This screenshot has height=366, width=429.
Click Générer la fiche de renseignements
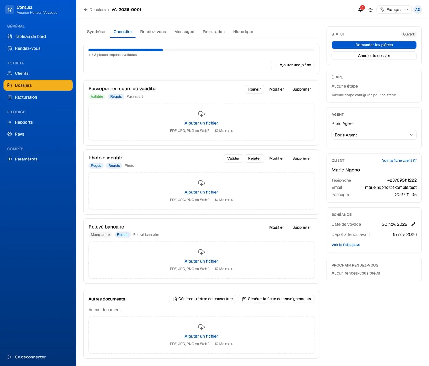coord(276,299)
